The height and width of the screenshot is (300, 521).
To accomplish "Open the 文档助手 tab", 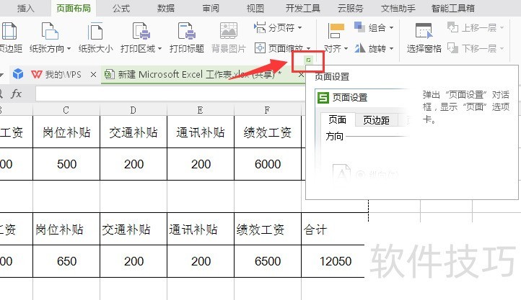I will (398, 9).
